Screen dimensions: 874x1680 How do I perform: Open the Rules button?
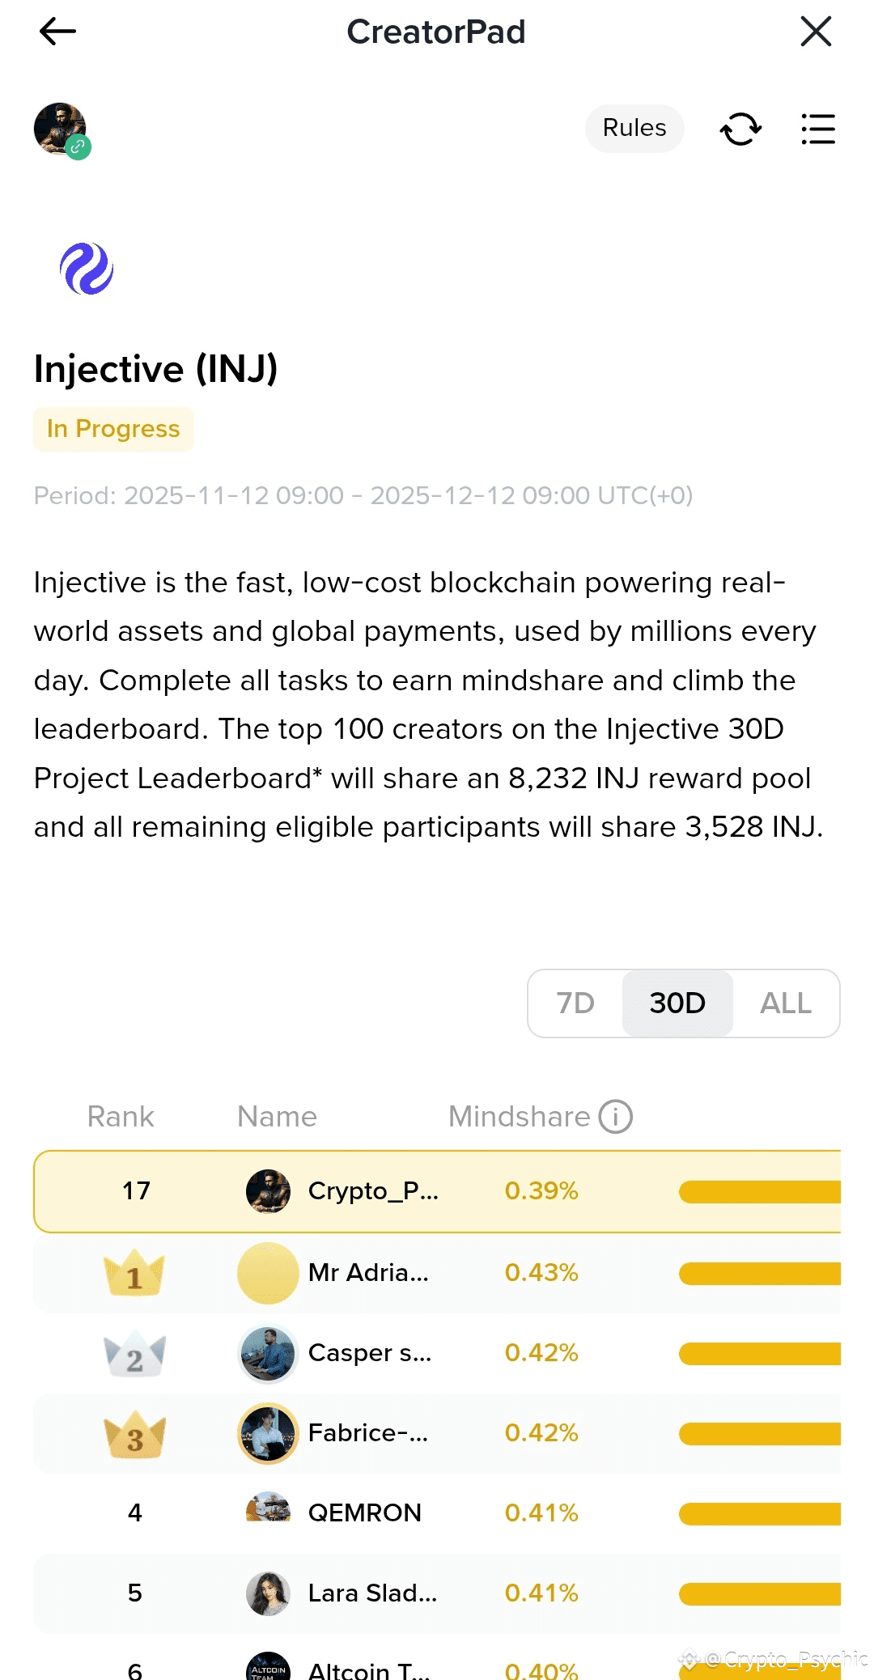634,128
